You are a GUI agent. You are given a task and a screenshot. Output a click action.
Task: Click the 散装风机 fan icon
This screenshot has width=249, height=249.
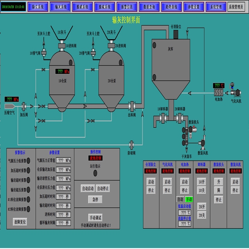click(x=202, y=143)
